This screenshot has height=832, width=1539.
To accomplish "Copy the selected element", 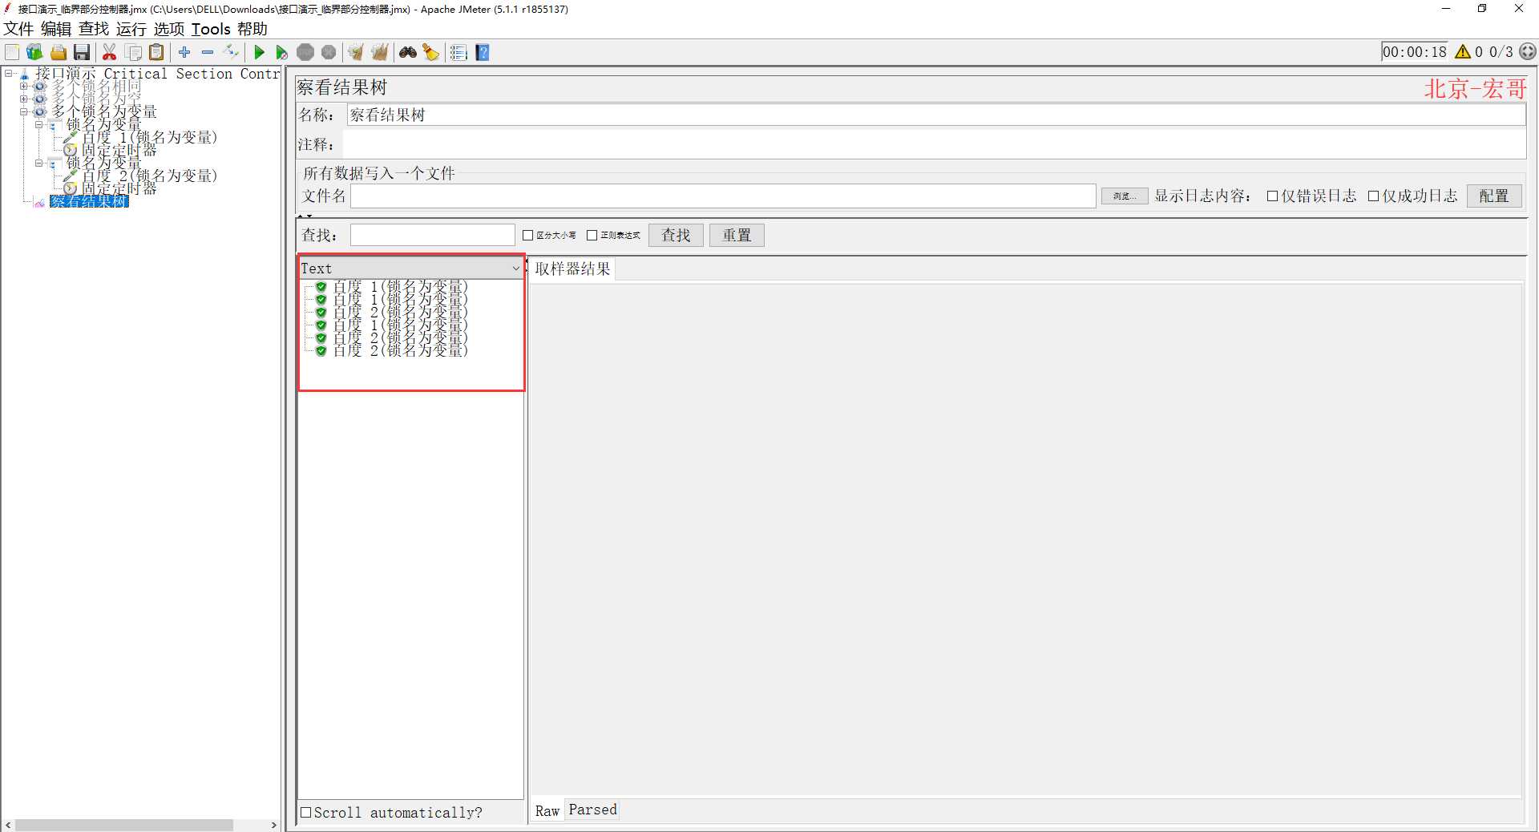I will [134, 52].
